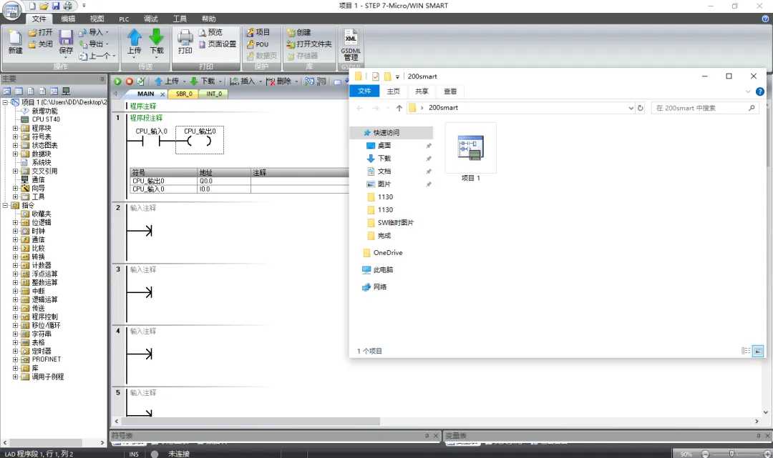Open Page Setup in the ribbon
The height and width of the screenshot is (458, 773).
[x=218, y=44]
